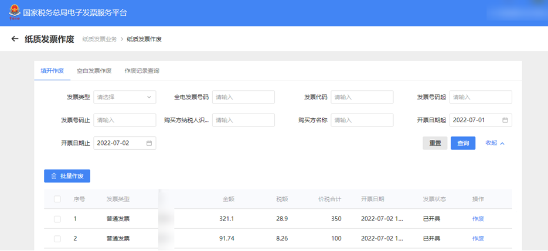Focus the 发票号码起 input field
The width and height of the screenshot is (548, 251).
click(x=481, y=97)
